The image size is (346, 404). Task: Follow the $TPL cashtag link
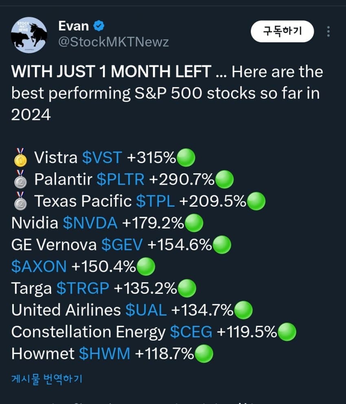tap(155, 201)
